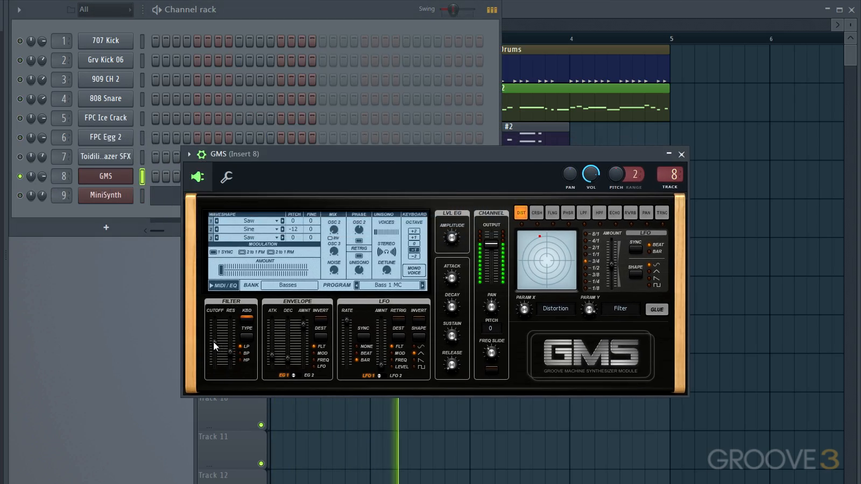Adjust the modulation AMOUNT slider
861x484 pixels.
(x=263, y=269)
